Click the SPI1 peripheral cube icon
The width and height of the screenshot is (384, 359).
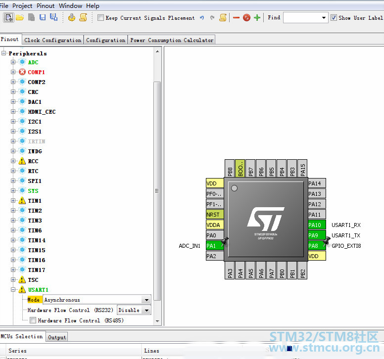coord(22,181)
